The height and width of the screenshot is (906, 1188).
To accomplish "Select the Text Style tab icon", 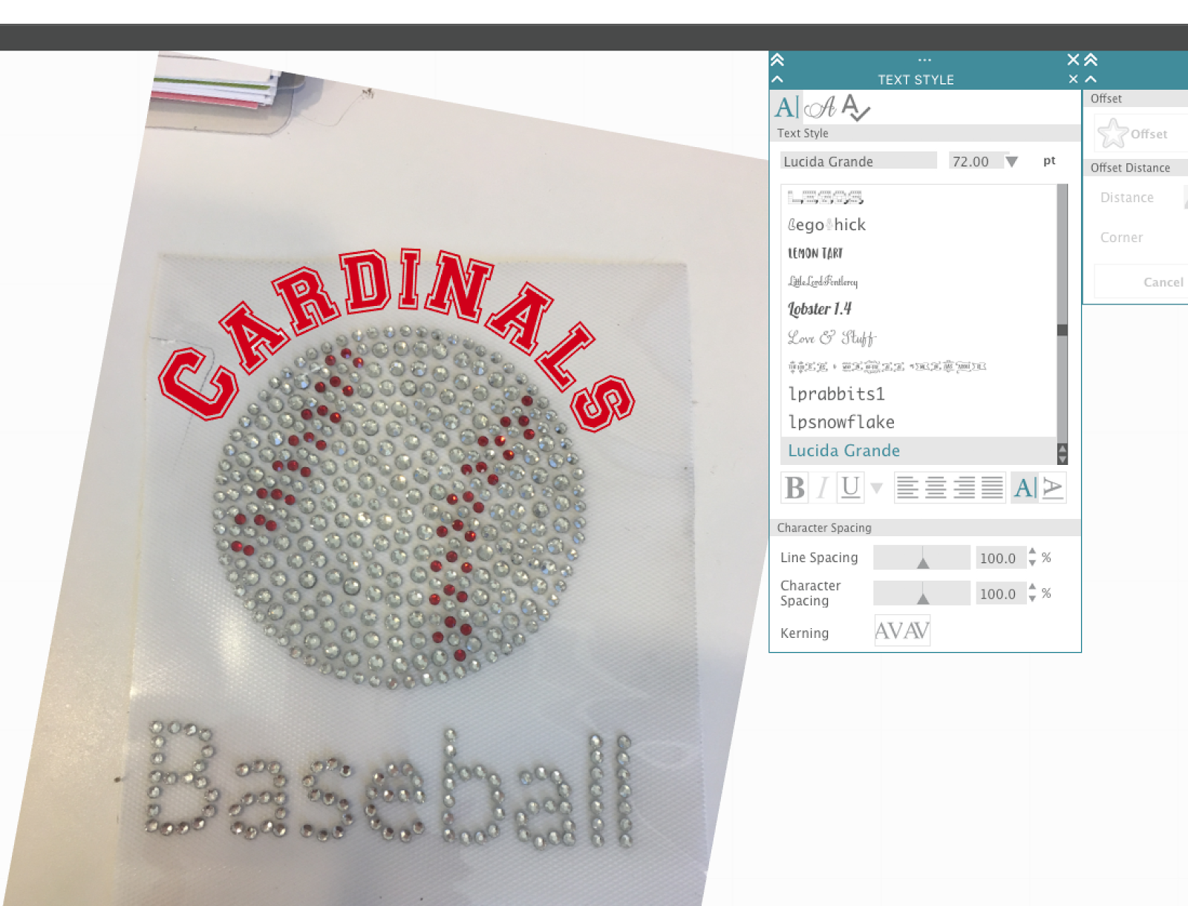I will [784, 108].
